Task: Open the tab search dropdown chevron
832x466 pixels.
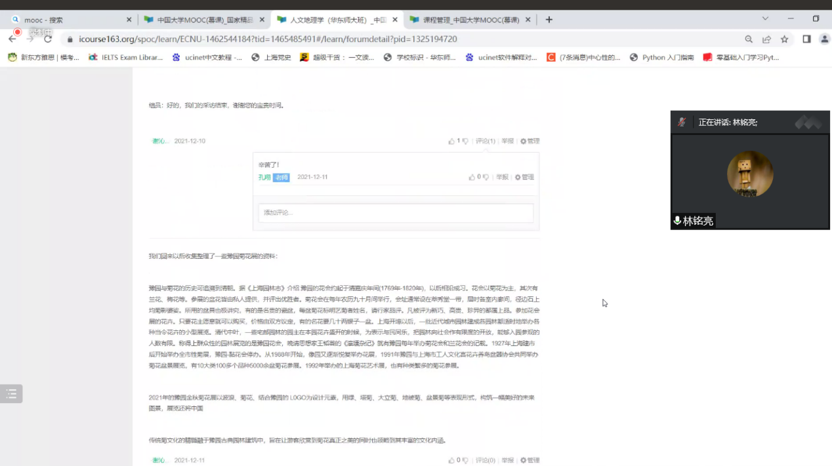Action: pos(765,19)
